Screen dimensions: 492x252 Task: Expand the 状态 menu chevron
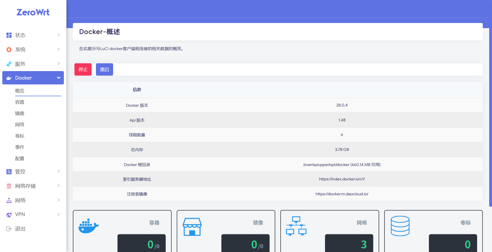[x=59, y=35]
